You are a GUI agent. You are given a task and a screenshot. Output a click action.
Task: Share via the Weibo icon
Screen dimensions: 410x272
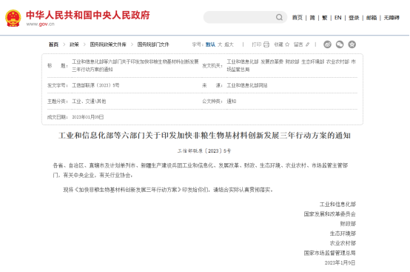(x=327, y=44)
